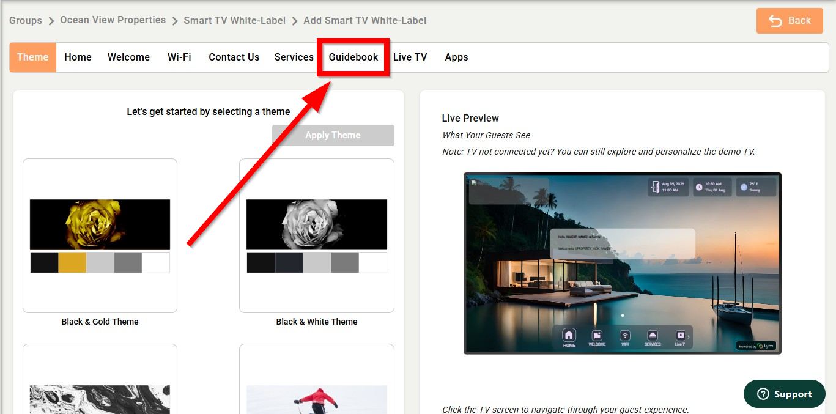Click 'Black & Gold Theme' label
This screenshot has width=836, height=414.
[100, 322]
